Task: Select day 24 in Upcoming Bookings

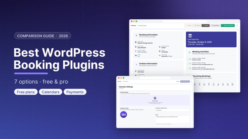Action: [x=223, y=84]
